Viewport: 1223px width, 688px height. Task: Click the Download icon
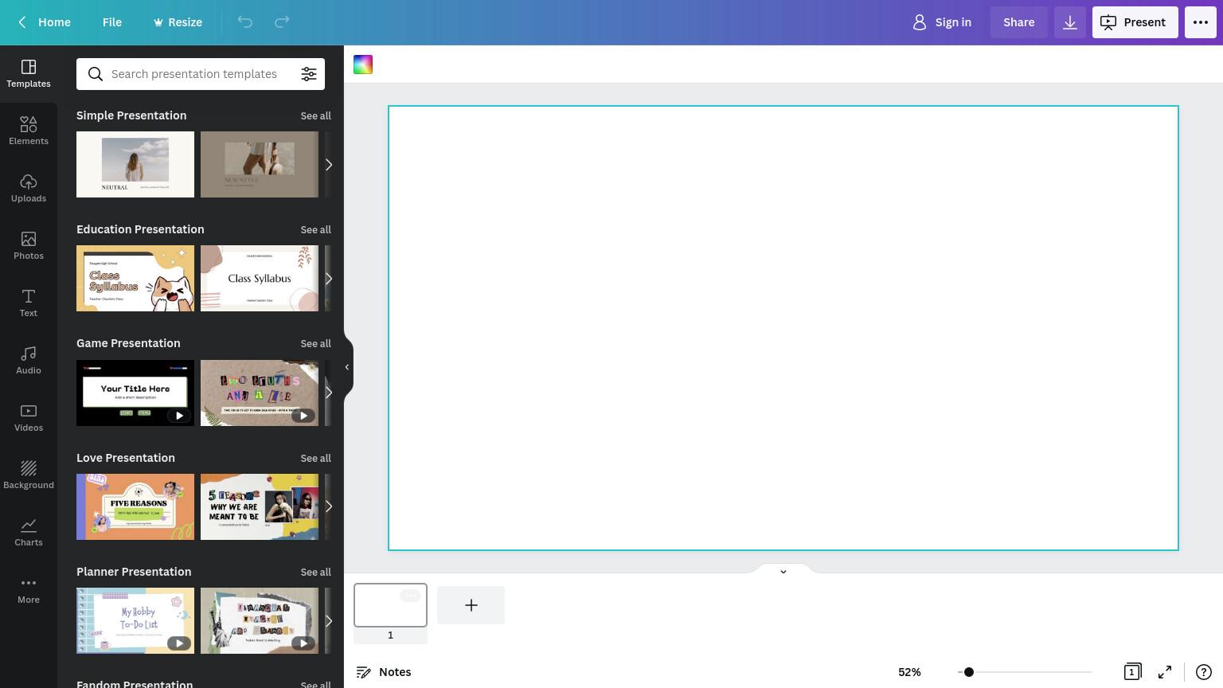click(1070, 22)
